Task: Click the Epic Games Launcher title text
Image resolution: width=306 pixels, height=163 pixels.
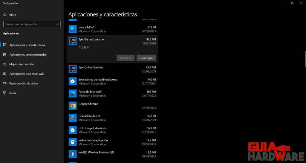Action: 91,39
